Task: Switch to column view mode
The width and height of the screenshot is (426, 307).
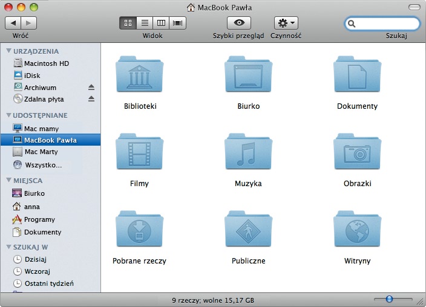Action: pos(161,23)
